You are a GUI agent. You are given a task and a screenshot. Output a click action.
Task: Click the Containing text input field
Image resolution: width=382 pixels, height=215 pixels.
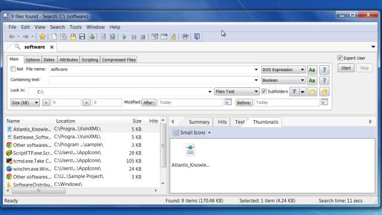[152, 80]
